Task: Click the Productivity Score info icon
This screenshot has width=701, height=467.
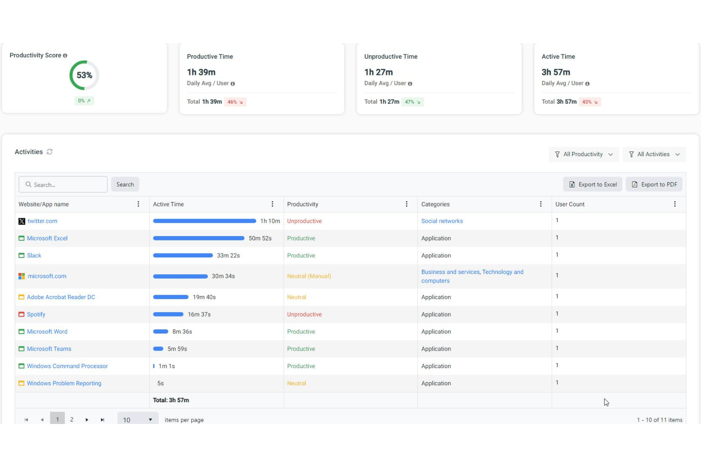Action: click(65, 55)
